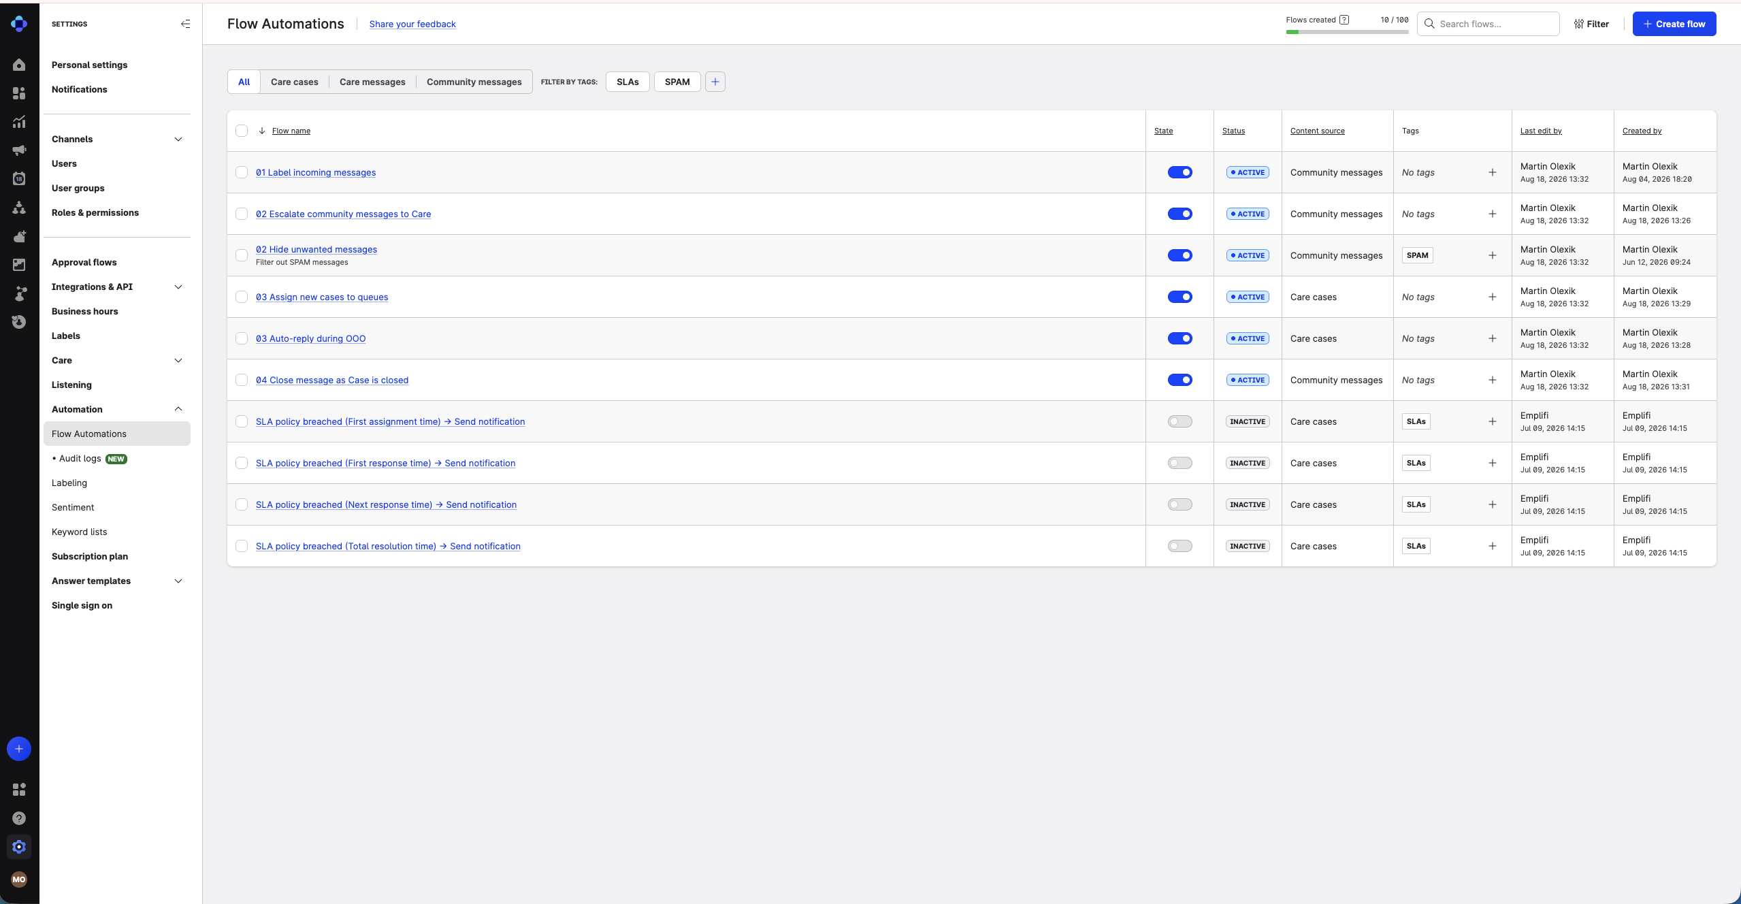Switch to the Community messages tab
Screen dimensions: 1741x904
tap(474, 82)
